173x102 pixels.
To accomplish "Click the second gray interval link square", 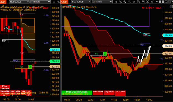I will tap(163, 2).
